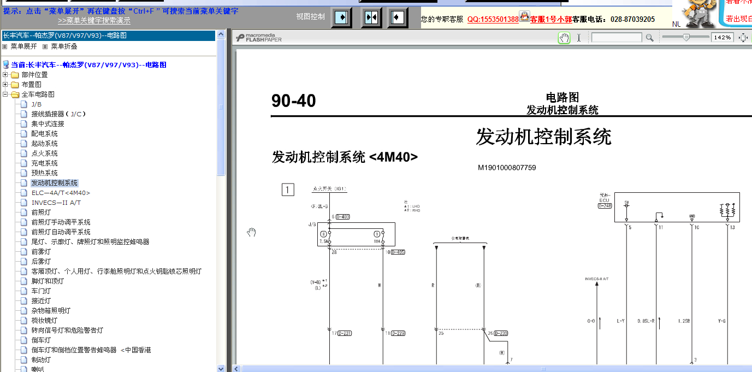Screen dimensions: 752x372
Task: Click the 倒车灯 document icon
Action: (x=23, y=340)
